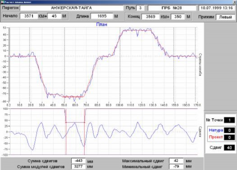Click the Конец meters field 350

click(178, 17)
